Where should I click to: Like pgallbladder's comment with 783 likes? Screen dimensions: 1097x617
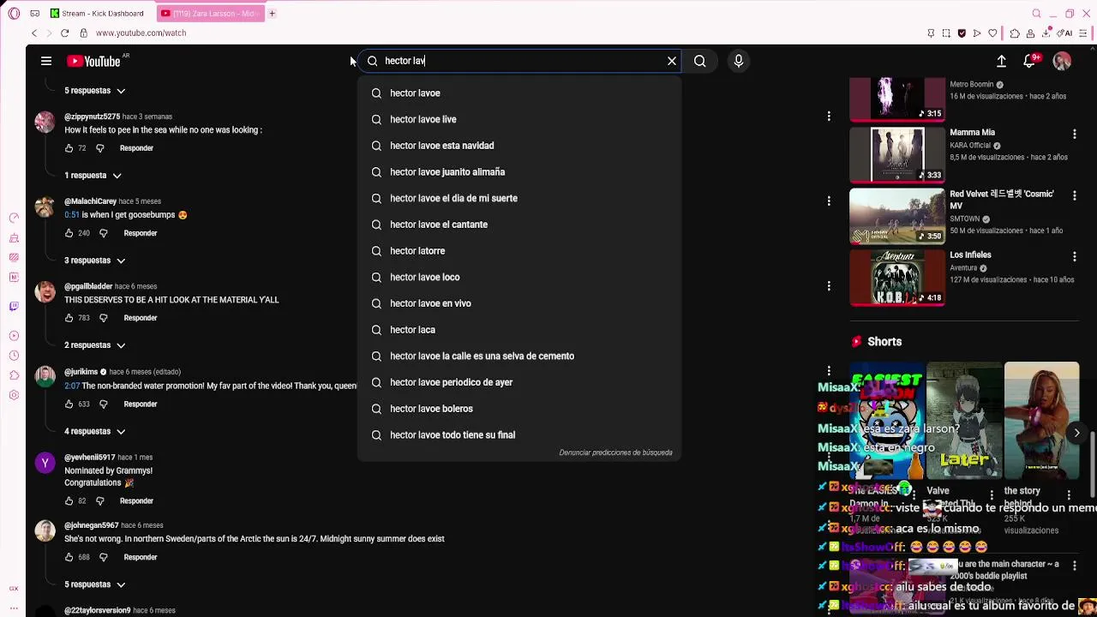69,318
